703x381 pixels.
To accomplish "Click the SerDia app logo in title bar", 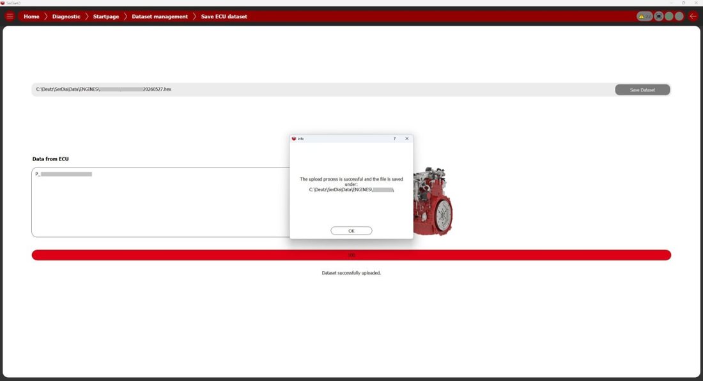I will [3, 3].
